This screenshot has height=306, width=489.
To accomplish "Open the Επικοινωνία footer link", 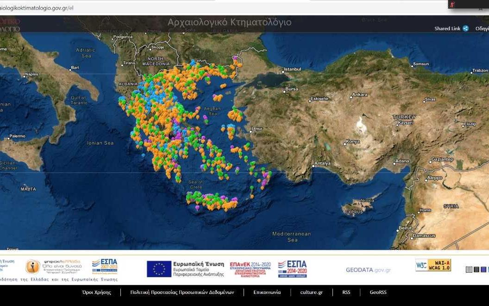I will pyautogui.click(x=267, y=292).
